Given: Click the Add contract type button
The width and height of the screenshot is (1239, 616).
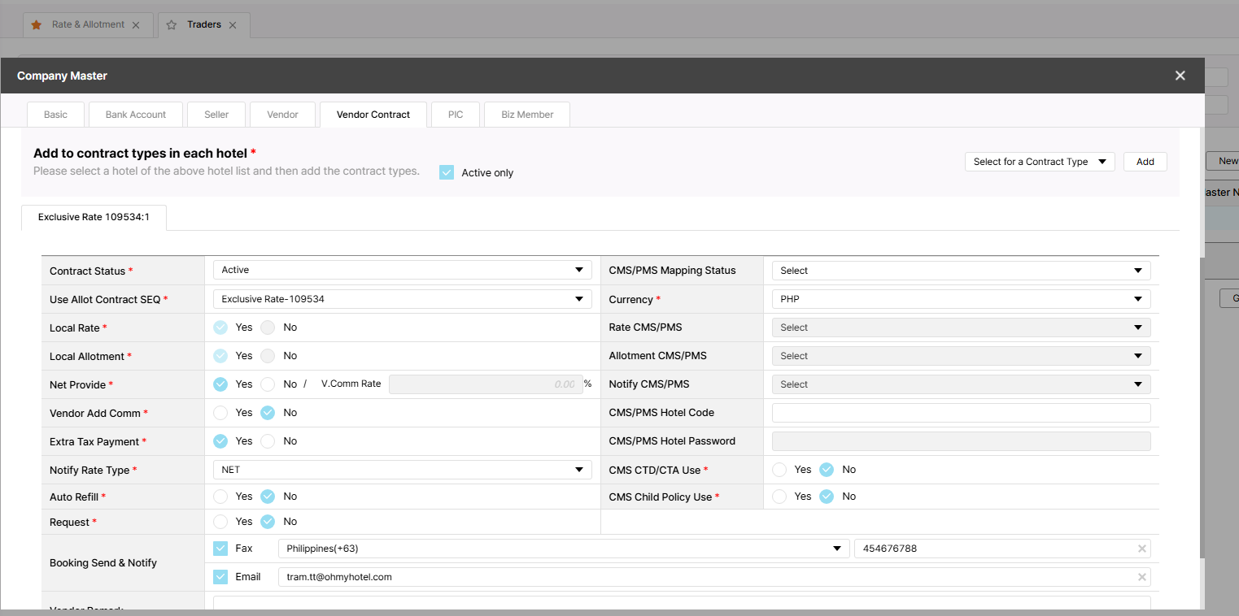Looking at the screenshot, I should click(x=1145, y=162).
